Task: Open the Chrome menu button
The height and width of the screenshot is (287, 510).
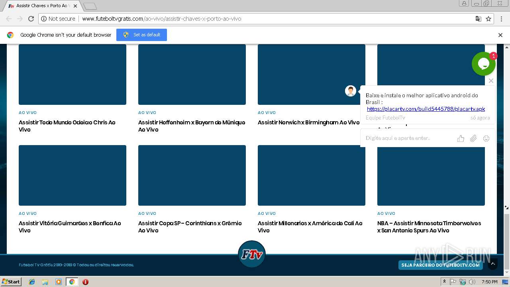Action: tap(500, 19)
